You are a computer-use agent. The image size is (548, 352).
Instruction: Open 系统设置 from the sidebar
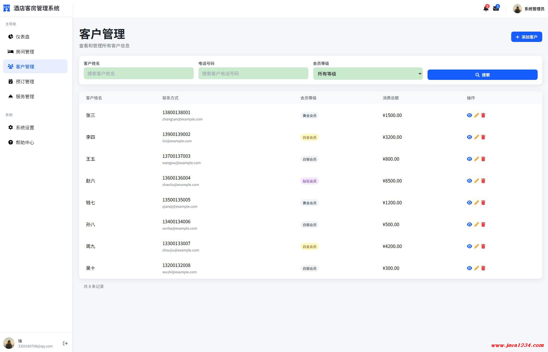coord(25,128)
